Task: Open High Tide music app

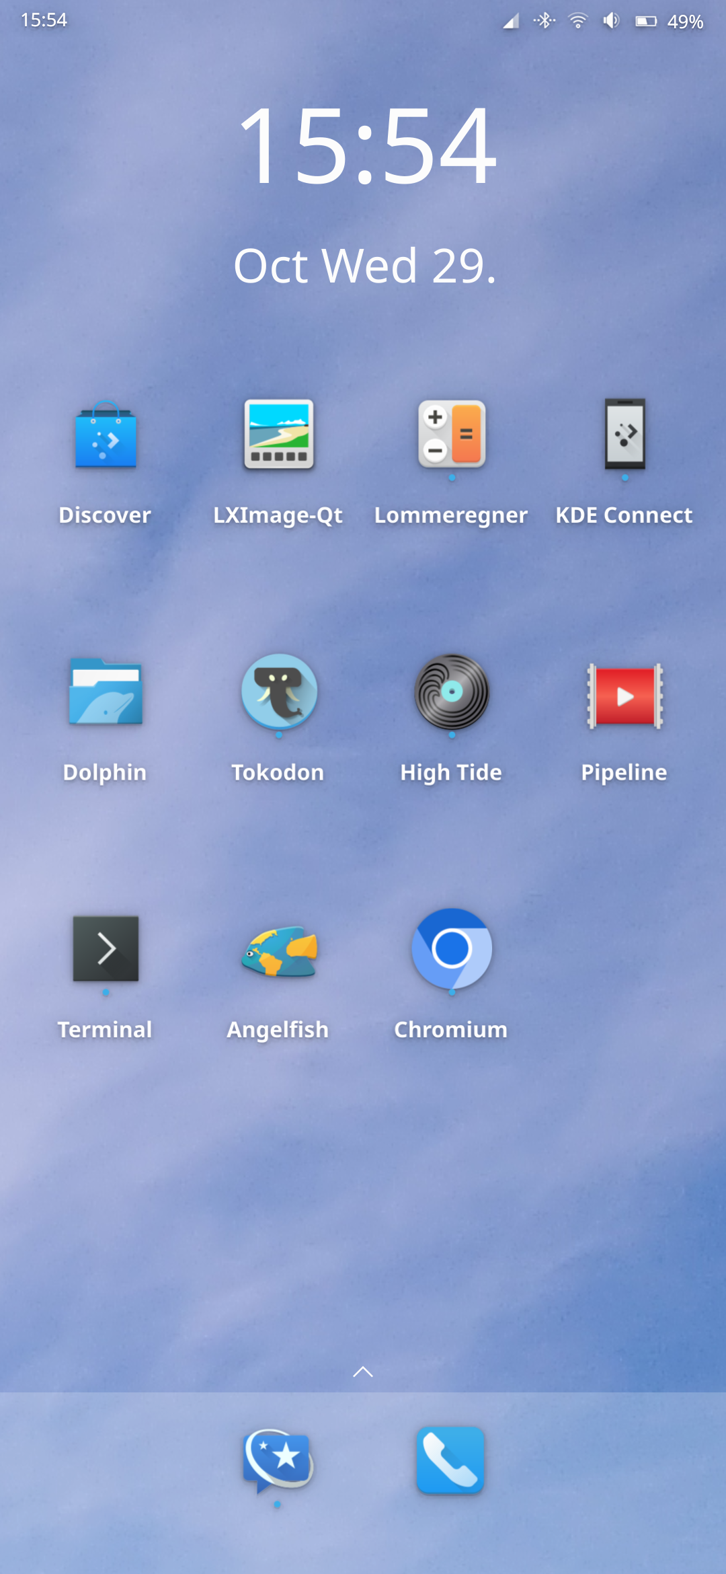Action: pyautogui.click(x=451, y=692)
